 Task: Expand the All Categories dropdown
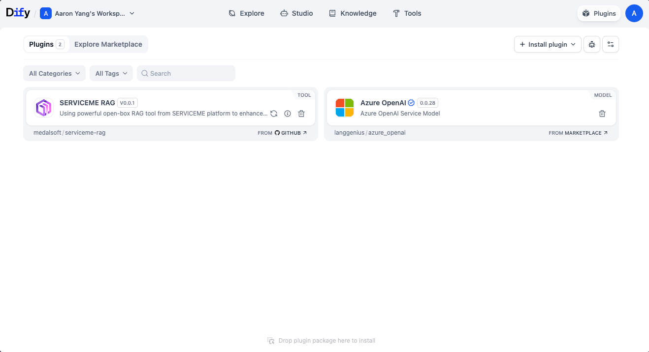(54, 73)
